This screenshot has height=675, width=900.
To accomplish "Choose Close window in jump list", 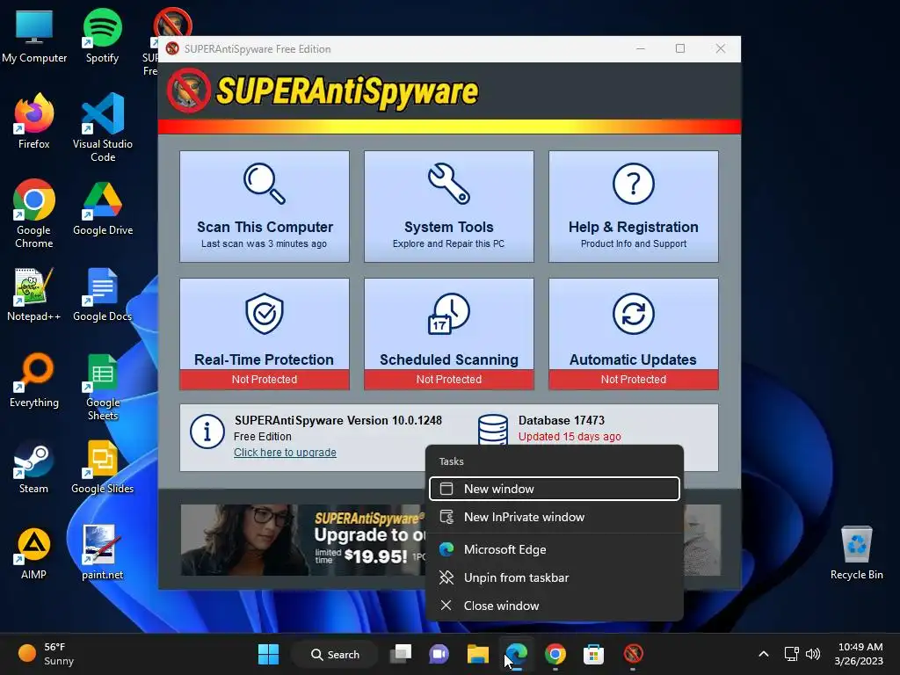I will 554,606.
